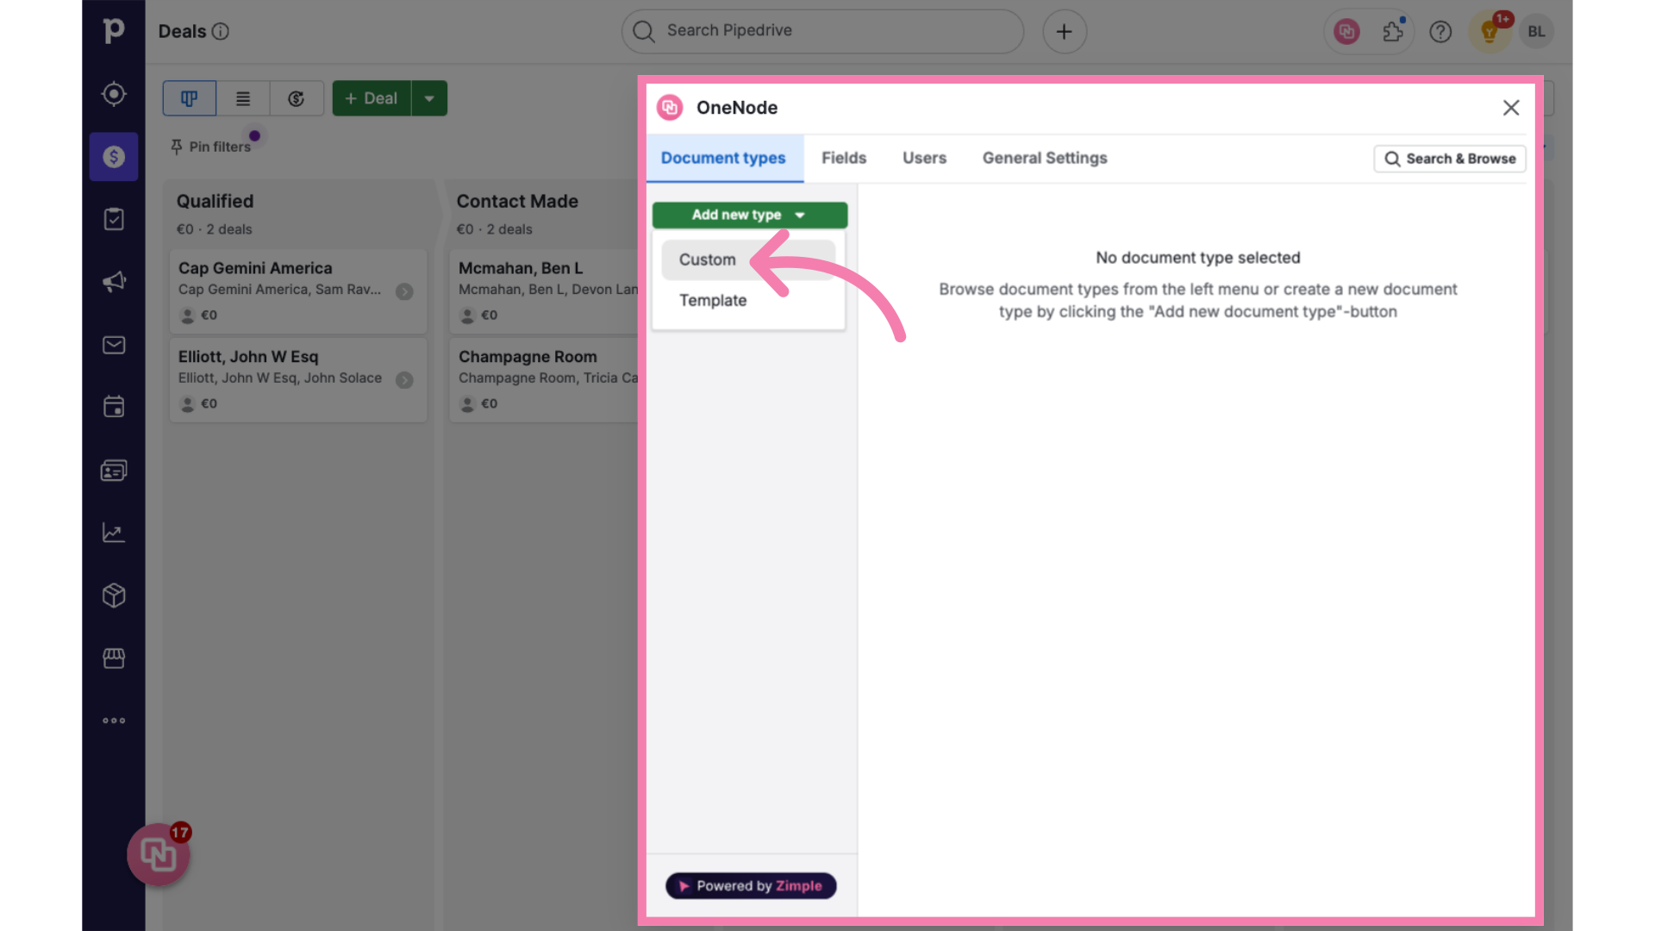
Task: Click the dollar sign sidebar icon
Action: coord(114,157)
